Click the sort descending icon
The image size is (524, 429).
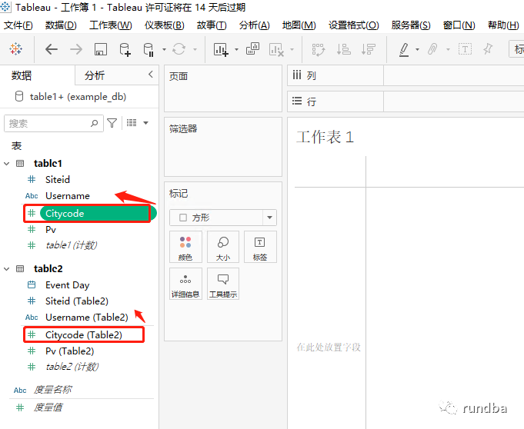[369, 49]
